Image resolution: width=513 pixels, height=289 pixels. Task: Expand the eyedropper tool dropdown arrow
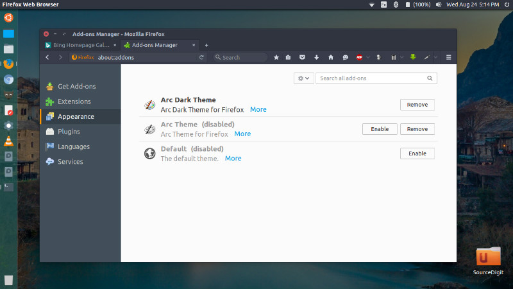(435, 57)
